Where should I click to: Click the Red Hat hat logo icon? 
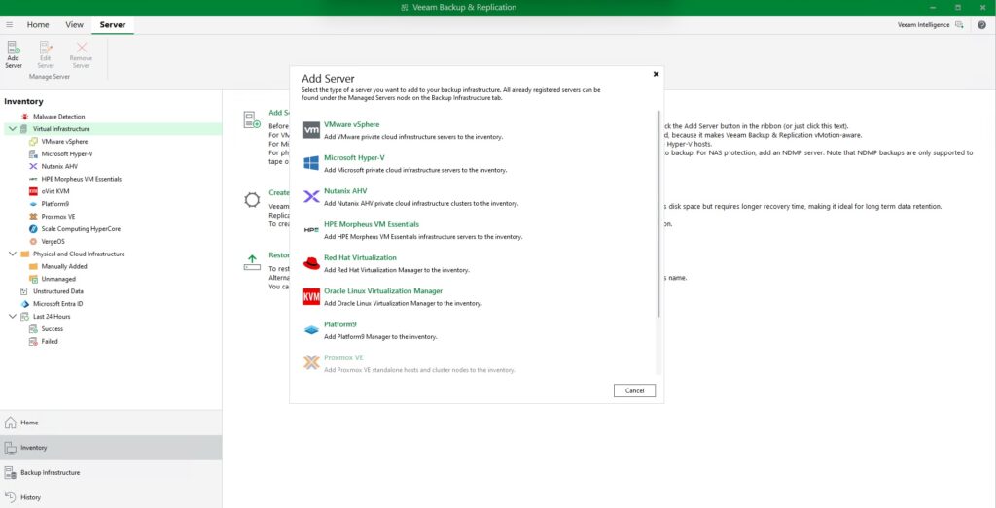click(x=311, y=263)
